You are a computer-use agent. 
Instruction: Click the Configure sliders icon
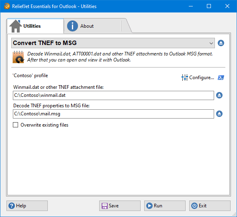pyautogui.click(x=184, y=78)
